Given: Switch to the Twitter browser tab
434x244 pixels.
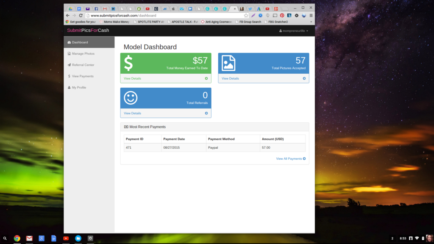Looking at the screenshot, I should tap(250, 9).
